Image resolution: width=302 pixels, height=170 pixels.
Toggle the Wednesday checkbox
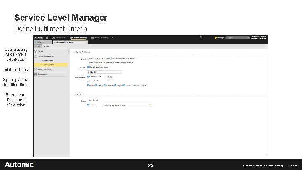pos(104,85)
